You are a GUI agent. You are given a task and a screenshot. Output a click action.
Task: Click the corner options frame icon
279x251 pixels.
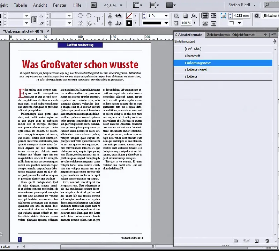(x=224, y=16)
